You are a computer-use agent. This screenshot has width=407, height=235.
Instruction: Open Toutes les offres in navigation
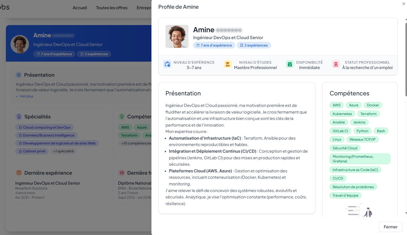(x=112, y=8)
